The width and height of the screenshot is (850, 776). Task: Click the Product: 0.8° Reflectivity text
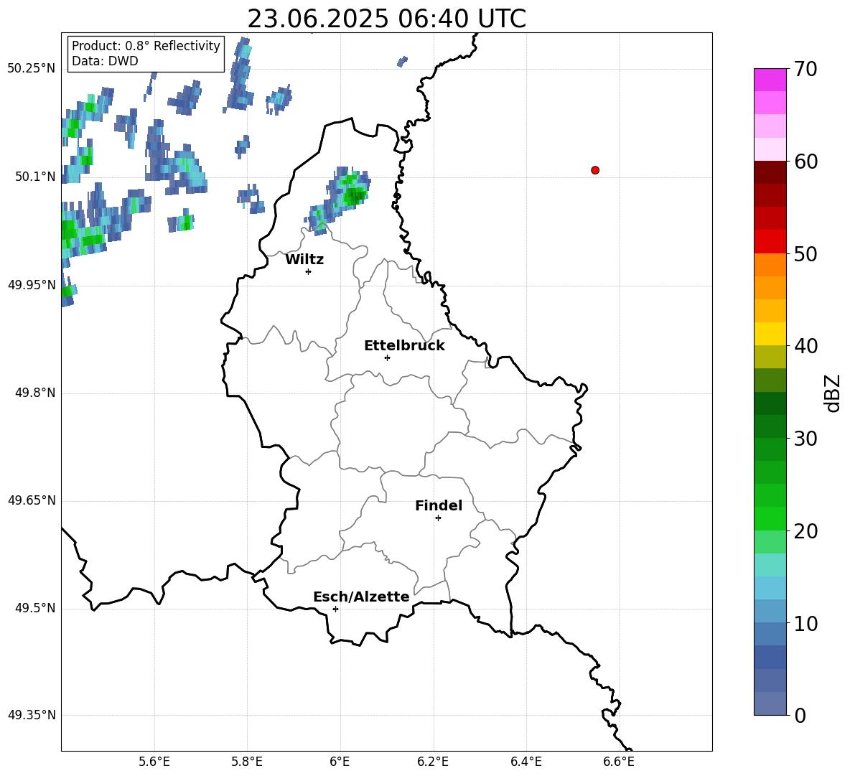146,46
